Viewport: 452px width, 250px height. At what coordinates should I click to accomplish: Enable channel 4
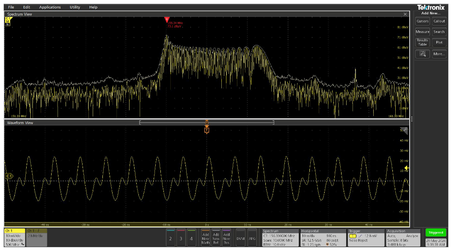point(191,238)
